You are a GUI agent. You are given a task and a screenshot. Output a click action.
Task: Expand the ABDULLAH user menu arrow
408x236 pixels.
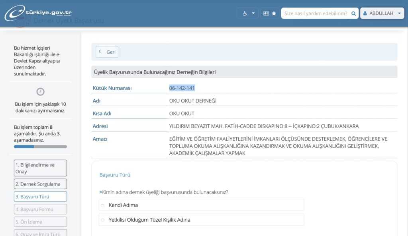click(399, 13)
